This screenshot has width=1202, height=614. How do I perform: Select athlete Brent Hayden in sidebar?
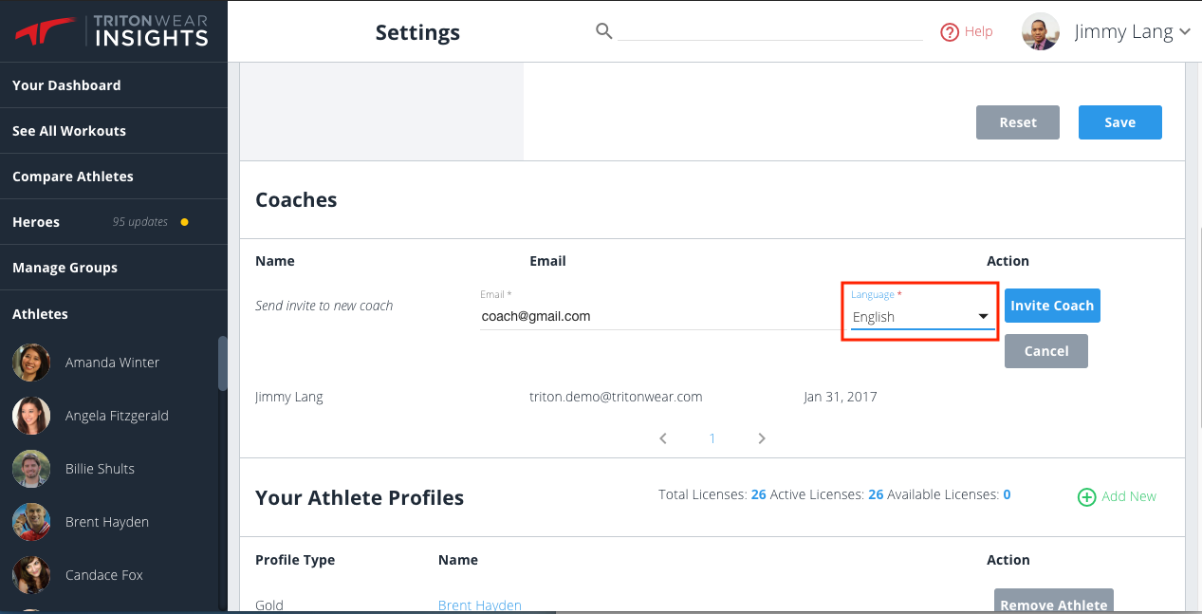[107, 522]
